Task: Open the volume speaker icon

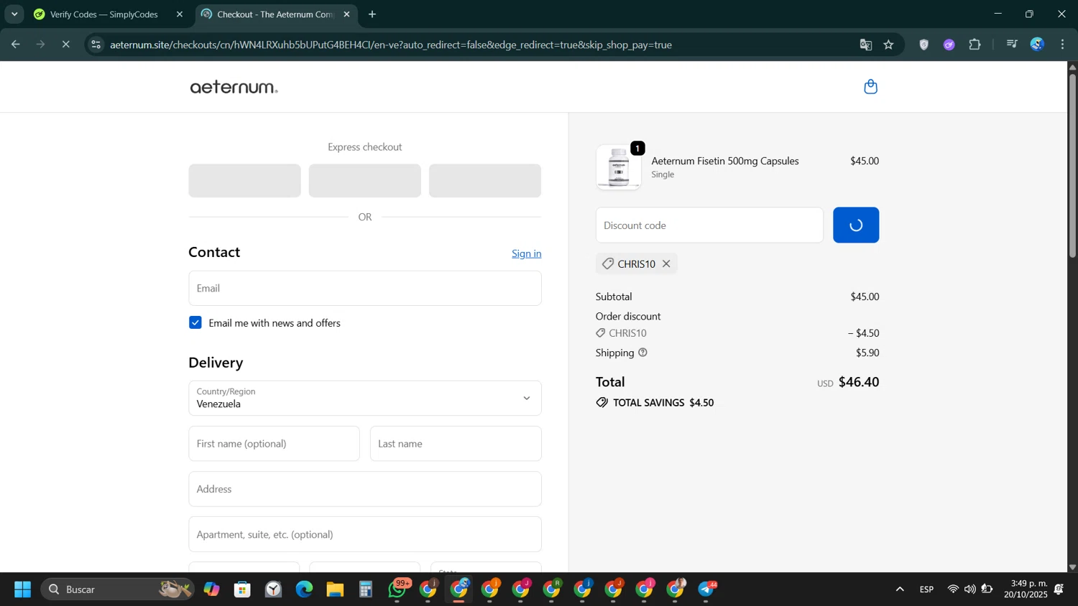Action: 970,589
